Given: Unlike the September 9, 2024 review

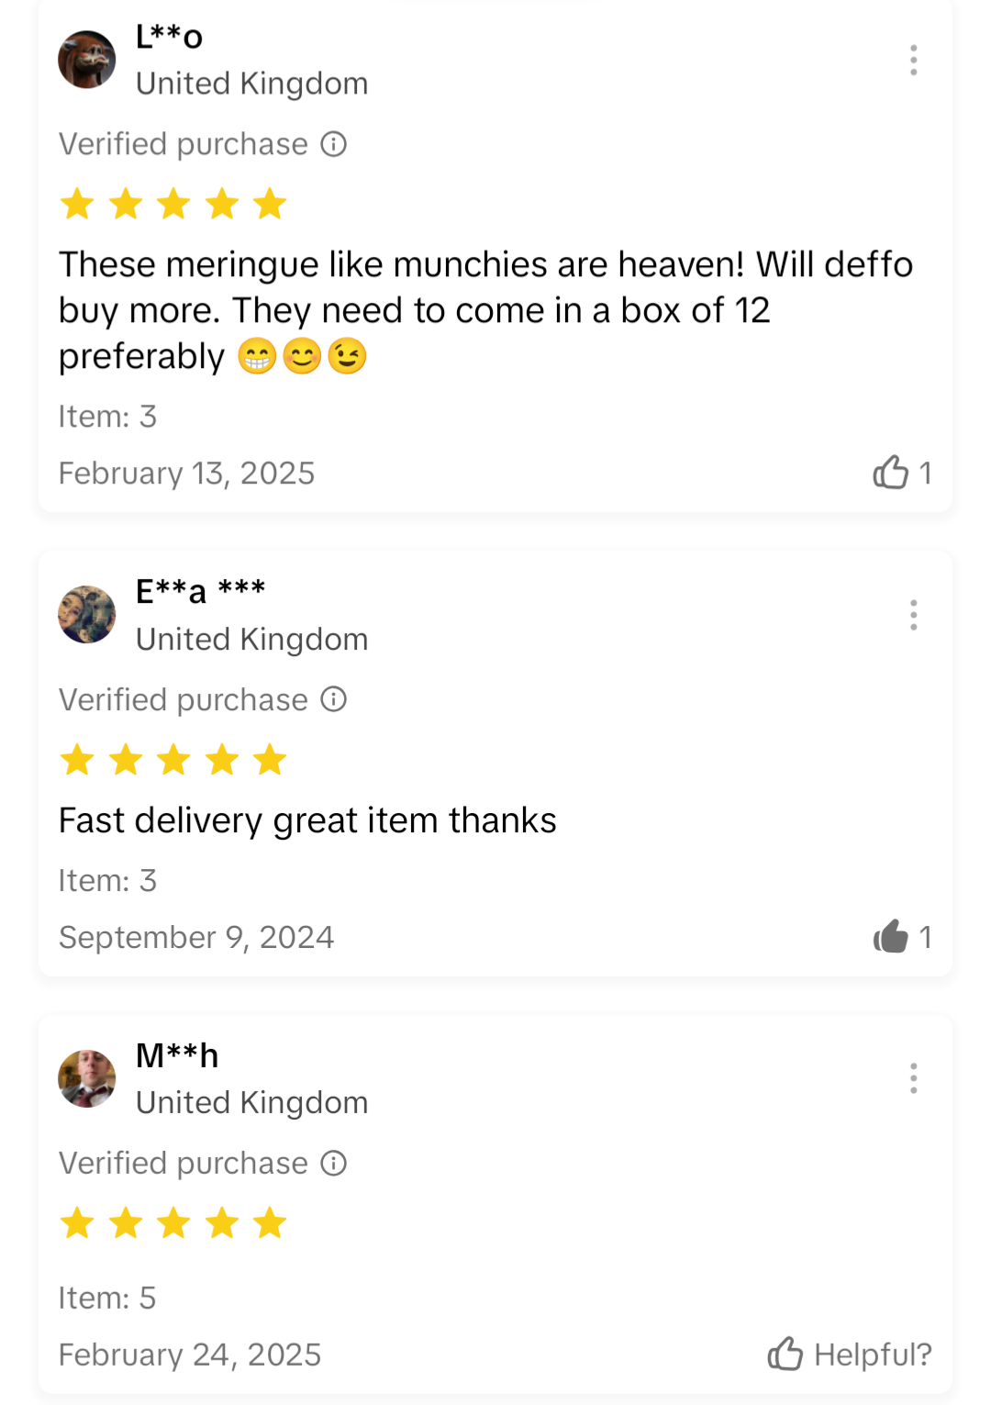Looking at the screenshot, I should coord(891,937).
